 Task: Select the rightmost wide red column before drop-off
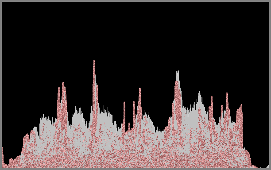coord(240,124)
